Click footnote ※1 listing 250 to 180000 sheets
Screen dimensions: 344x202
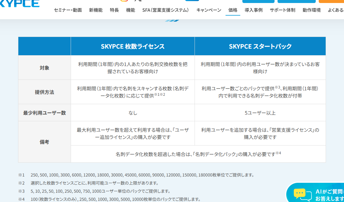tap(136, 175)
